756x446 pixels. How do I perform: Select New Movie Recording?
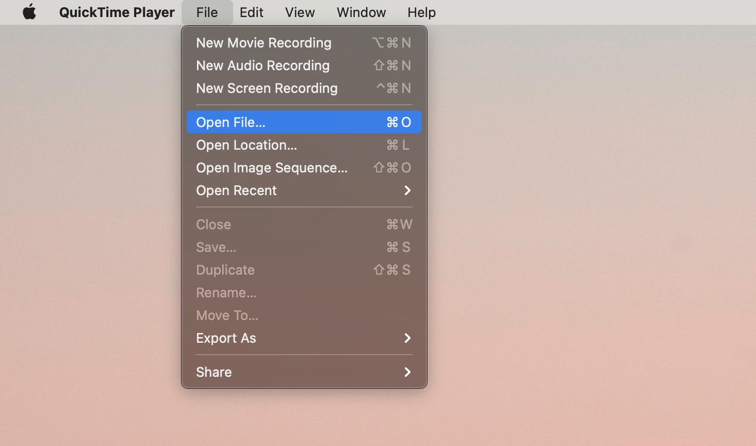point(264,43)
